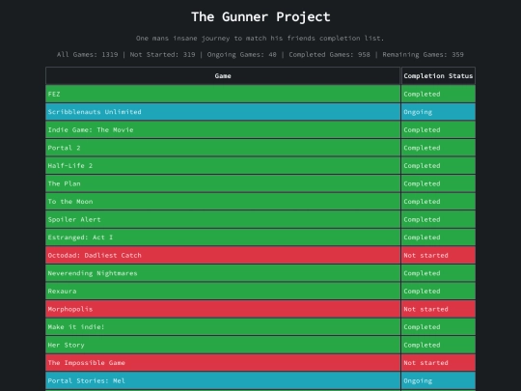This screenshot has height=391, width=521.
Task: Click the page title The Gunner Project
Action: (x=260, y=17)
